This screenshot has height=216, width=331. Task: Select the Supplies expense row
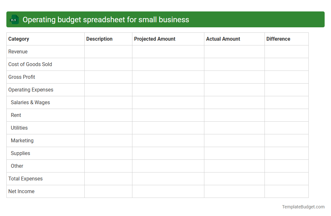[20, 153]
